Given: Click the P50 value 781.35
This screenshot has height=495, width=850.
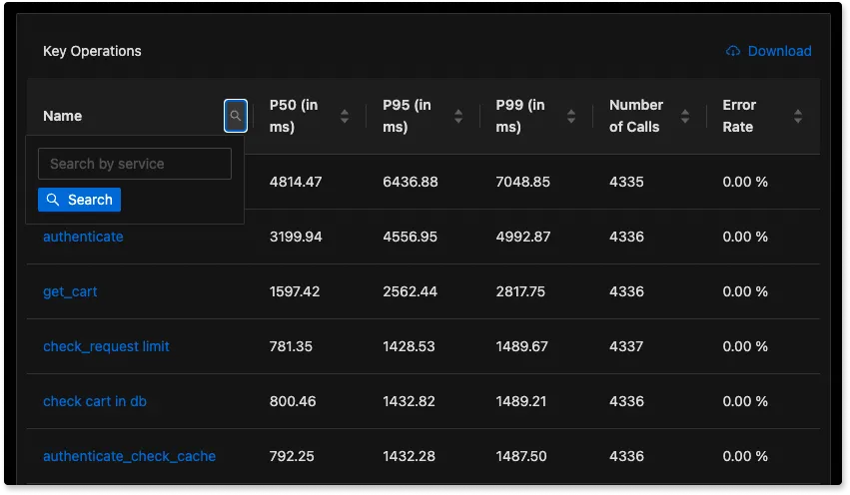Looking at the screenshot, I should coord(291,346).
